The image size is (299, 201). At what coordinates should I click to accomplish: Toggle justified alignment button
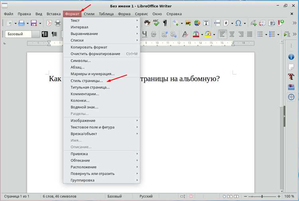[x=250, y=34]
